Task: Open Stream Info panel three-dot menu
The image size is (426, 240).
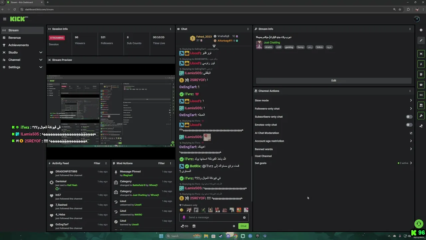Action: pyautogui.click(x=410, y=29)
